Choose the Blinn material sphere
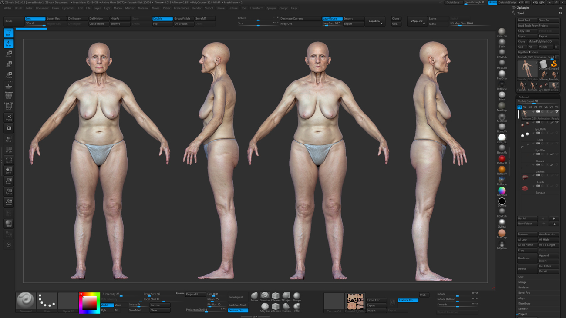This screenshot has width=566, height=318. click(x=502, y=96)
